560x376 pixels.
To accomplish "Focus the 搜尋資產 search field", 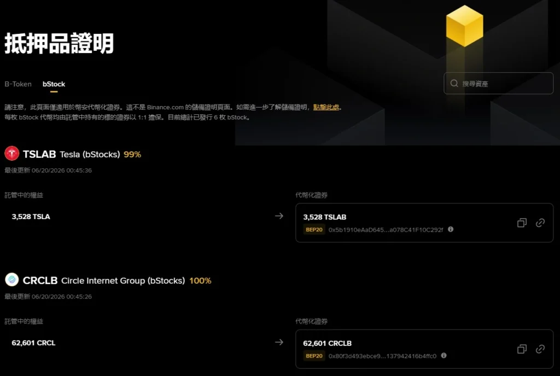I will click(x=499, y=83).
